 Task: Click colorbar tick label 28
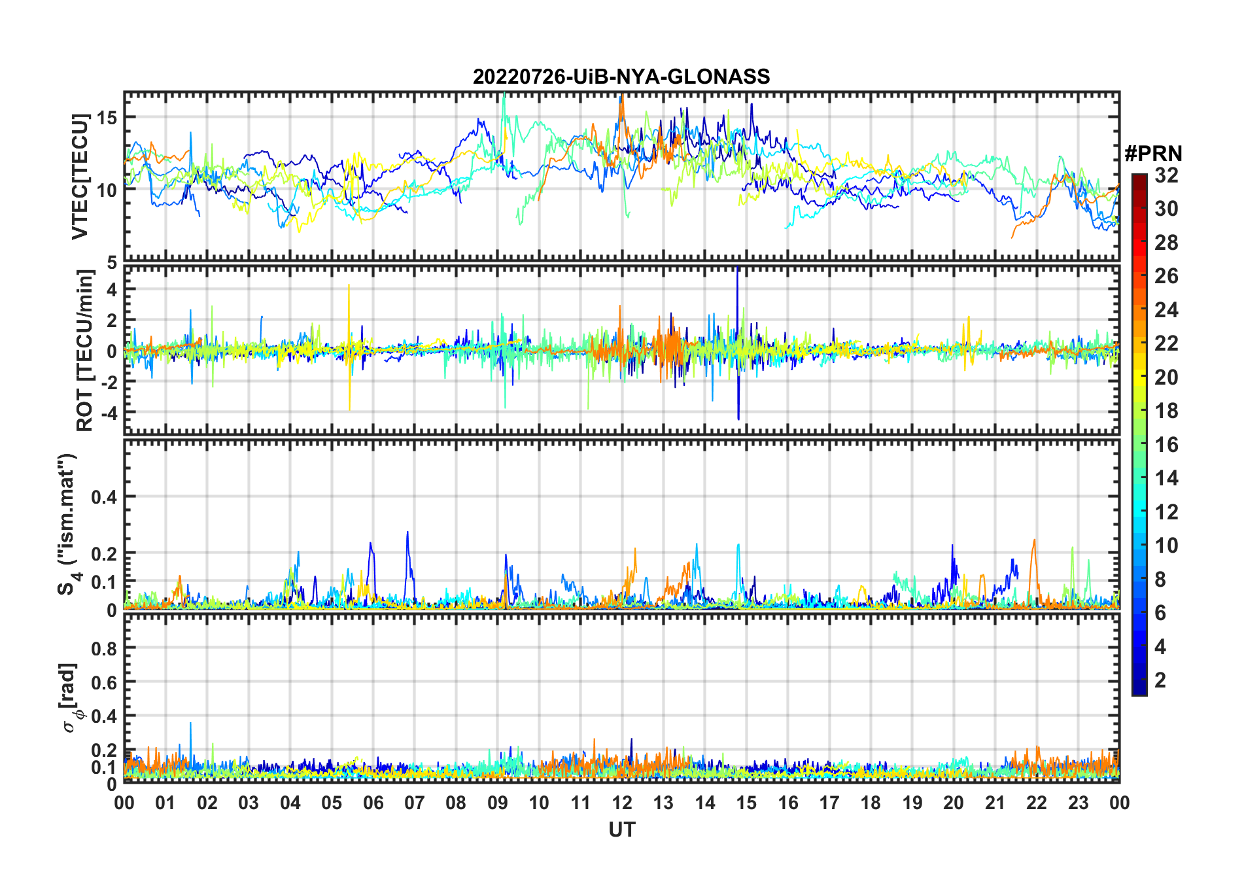(1167, 243)
